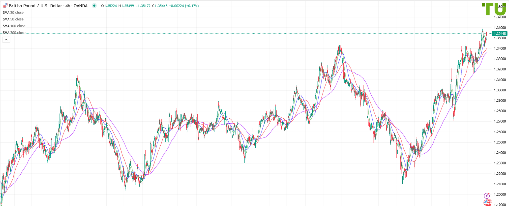
Task: Click the 1.30000 price axis label
Action: tap(500, 90)
